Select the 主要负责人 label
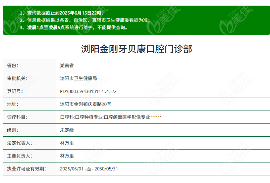Image resolution: width=270 pixels, height=183 pixels. pos(20,156)
